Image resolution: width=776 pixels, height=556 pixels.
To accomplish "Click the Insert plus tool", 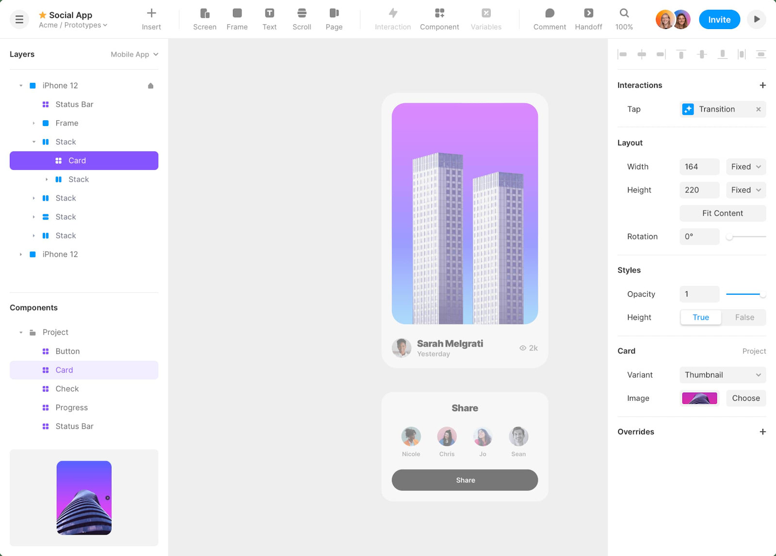I will (151, 19).
